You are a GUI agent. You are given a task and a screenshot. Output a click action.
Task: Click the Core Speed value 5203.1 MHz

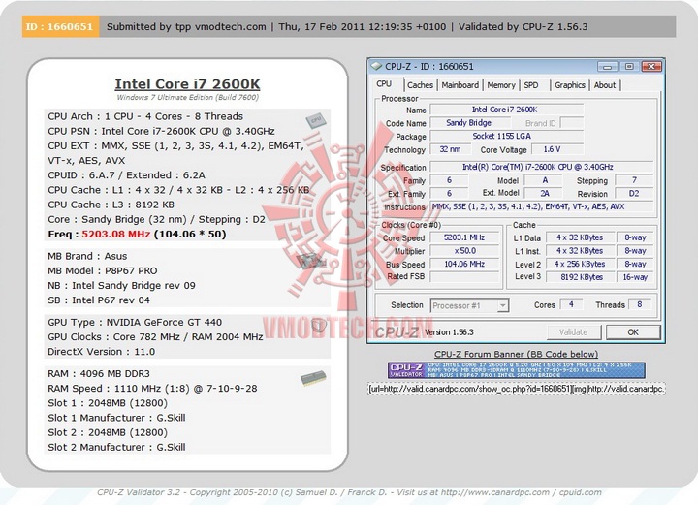point(464,237)
